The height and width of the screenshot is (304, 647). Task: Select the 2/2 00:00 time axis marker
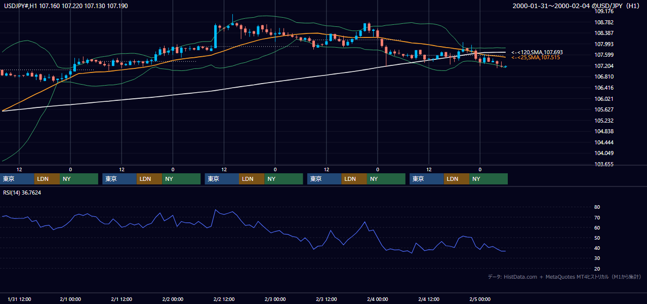pyautogui.click(x=173, y=299)
